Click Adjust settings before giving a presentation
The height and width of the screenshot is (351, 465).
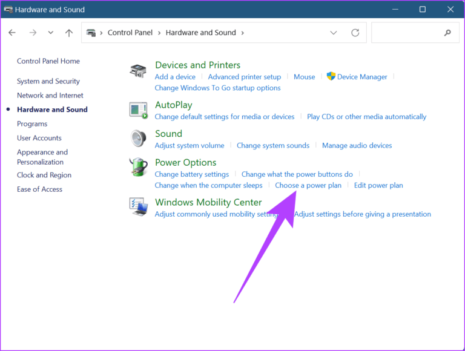tap(363, 214)
